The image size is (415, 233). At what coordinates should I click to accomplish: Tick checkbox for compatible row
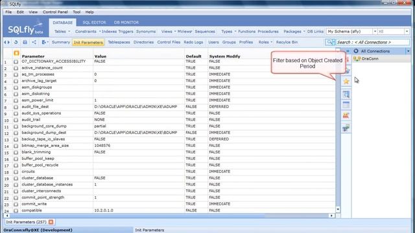point(16,210)
